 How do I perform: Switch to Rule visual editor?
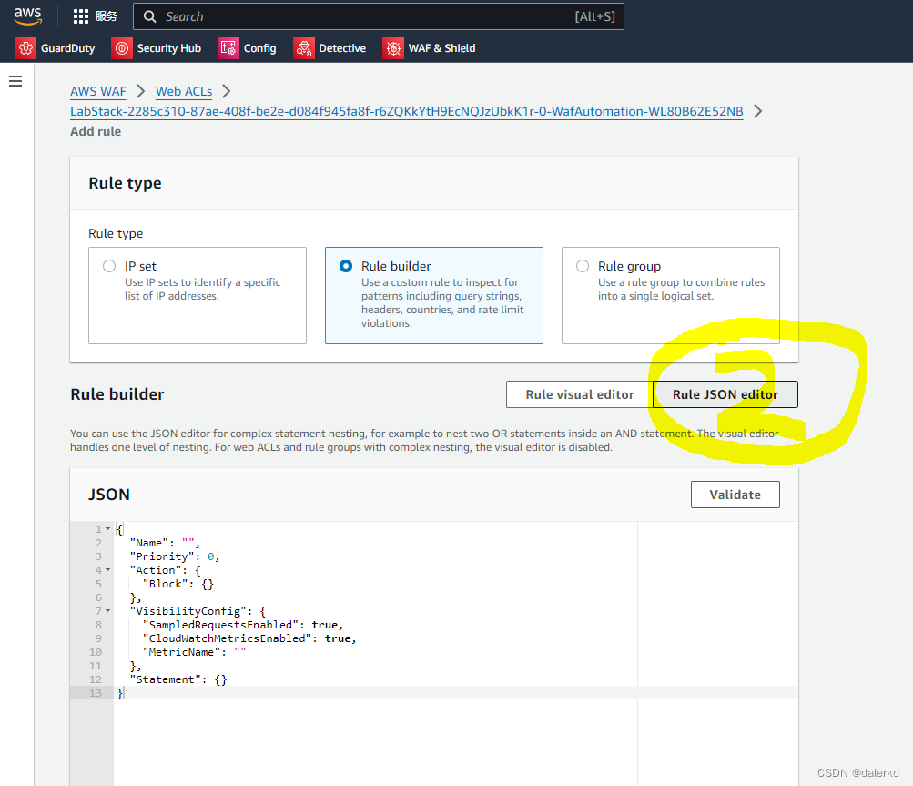coord(579,394)
